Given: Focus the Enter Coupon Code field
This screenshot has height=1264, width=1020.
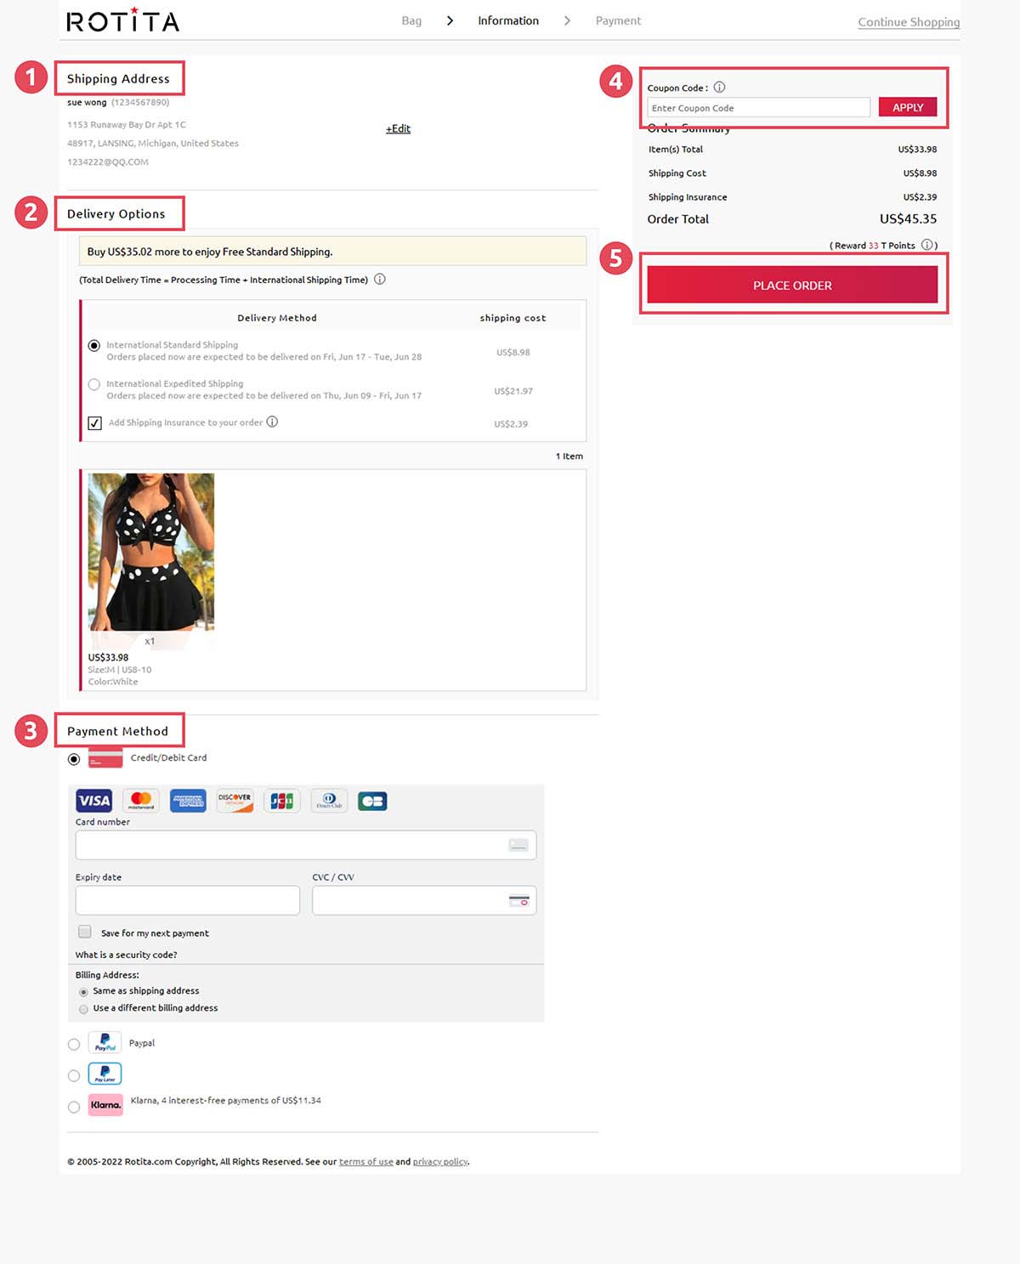Looking at the screenshot, I should tap(759, 108).
